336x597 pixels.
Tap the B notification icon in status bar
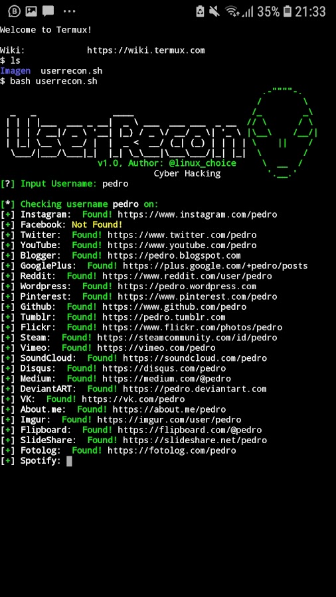pos(15,11)
